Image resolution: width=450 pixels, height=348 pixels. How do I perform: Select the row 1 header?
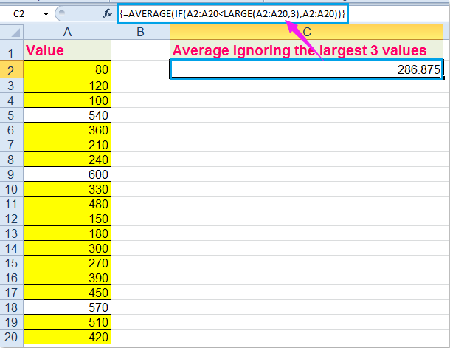10,51
